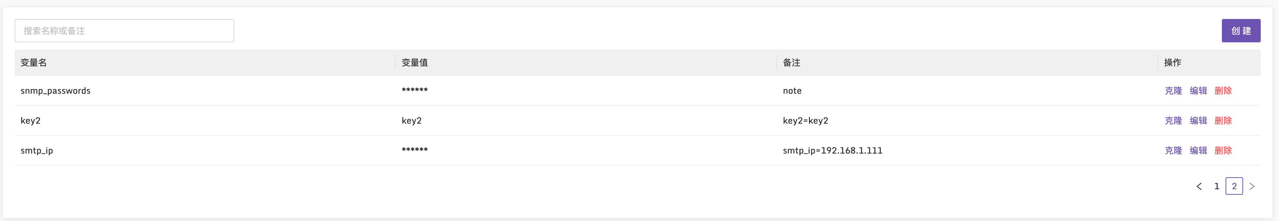Delete the smtp_ip variable
Viewport: 1279px width, 221px height.
(x=1222, y=150)
